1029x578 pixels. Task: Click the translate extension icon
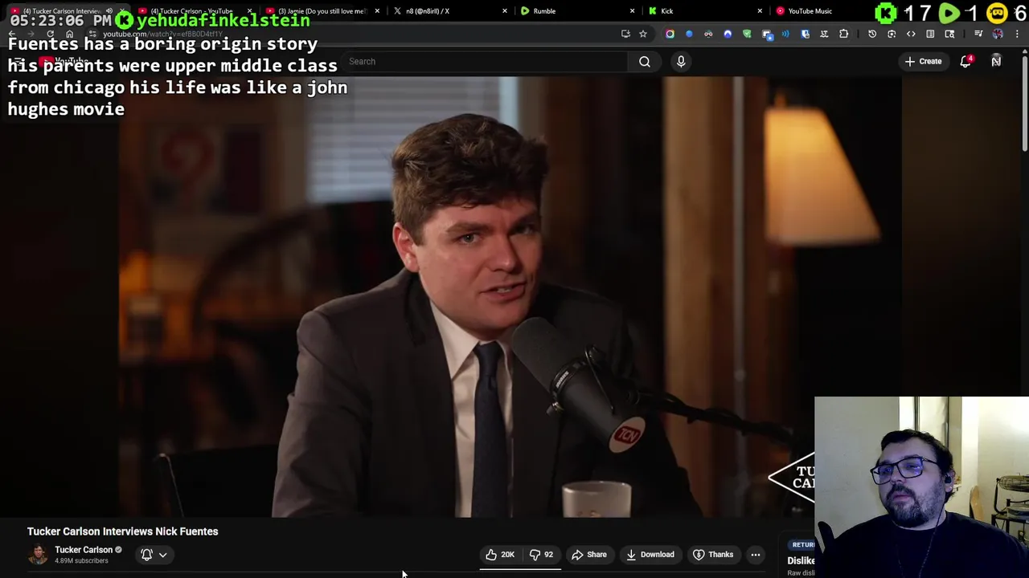coord(824,34)
